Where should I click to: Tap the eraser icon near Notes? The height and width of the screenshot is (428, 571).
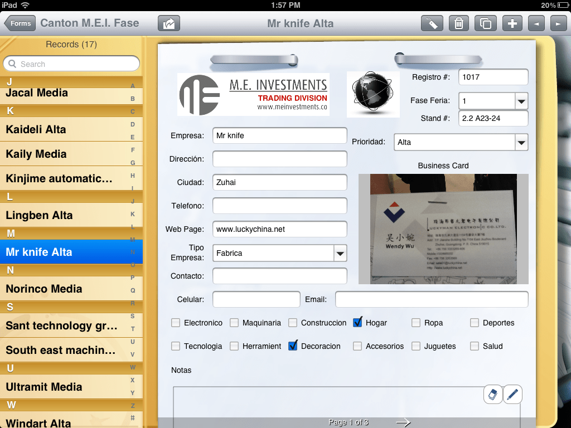click(493, 394)
